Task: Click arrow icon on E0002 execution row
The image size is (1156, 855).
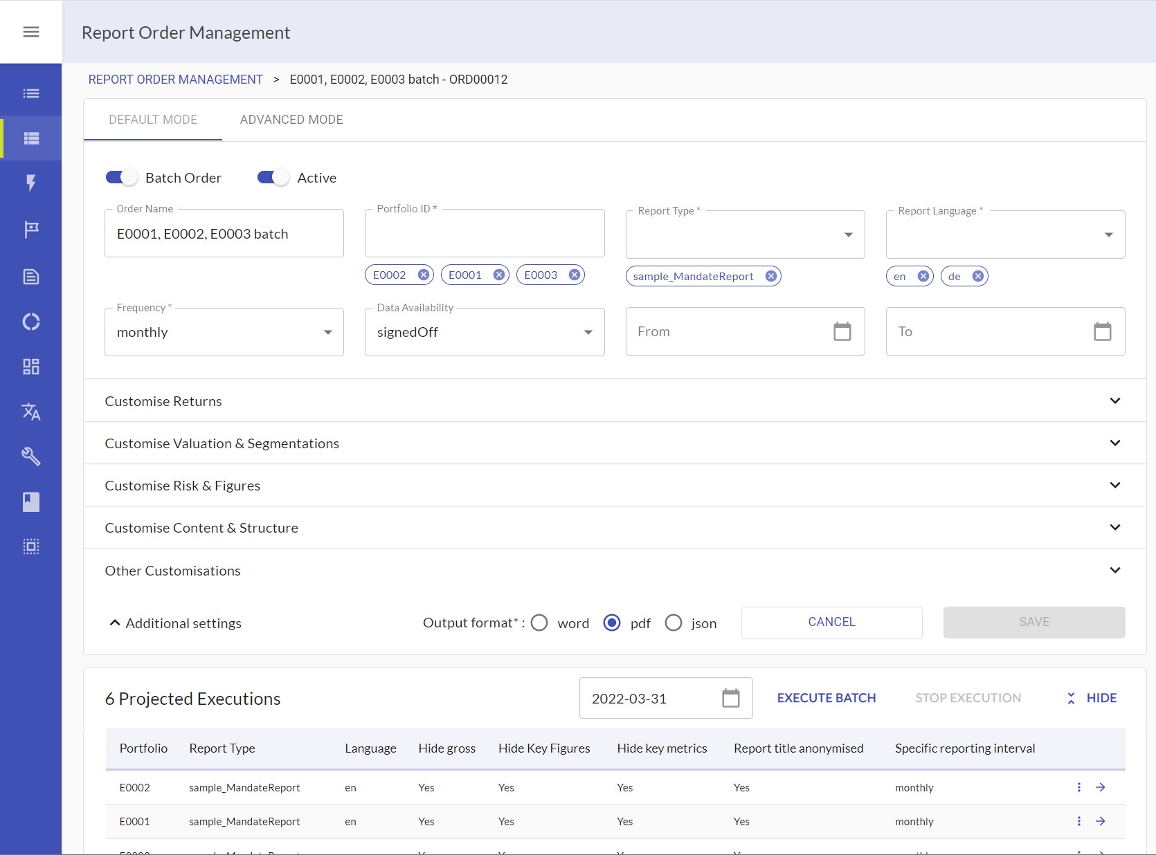Action: point(1101,787)
